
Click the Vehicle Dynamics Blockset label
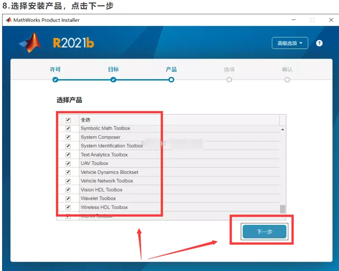click(110, 172)
